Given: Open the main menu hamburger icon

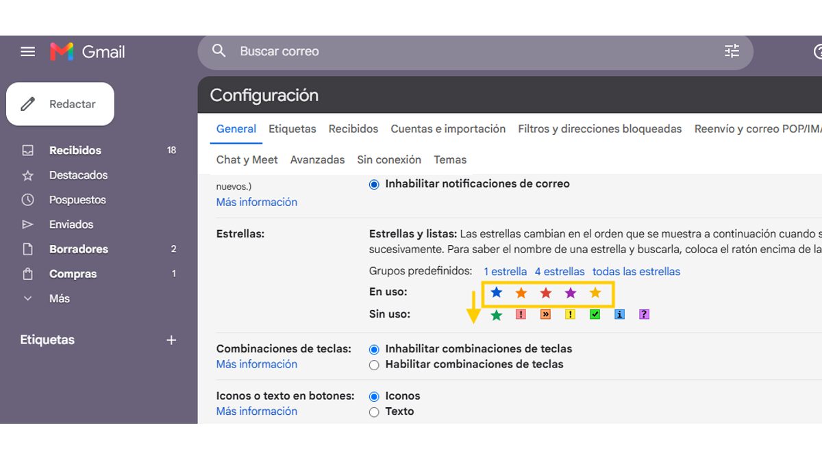Looking at the screenshot, I should pyautogui.click(x=27, y=51).
